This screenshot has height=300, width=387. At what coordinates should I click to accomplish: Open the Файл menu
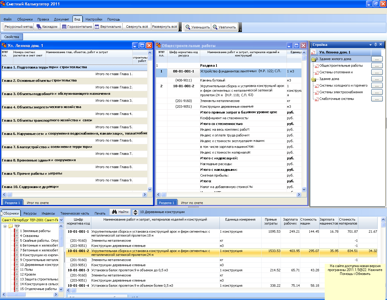tap(8, 19)
